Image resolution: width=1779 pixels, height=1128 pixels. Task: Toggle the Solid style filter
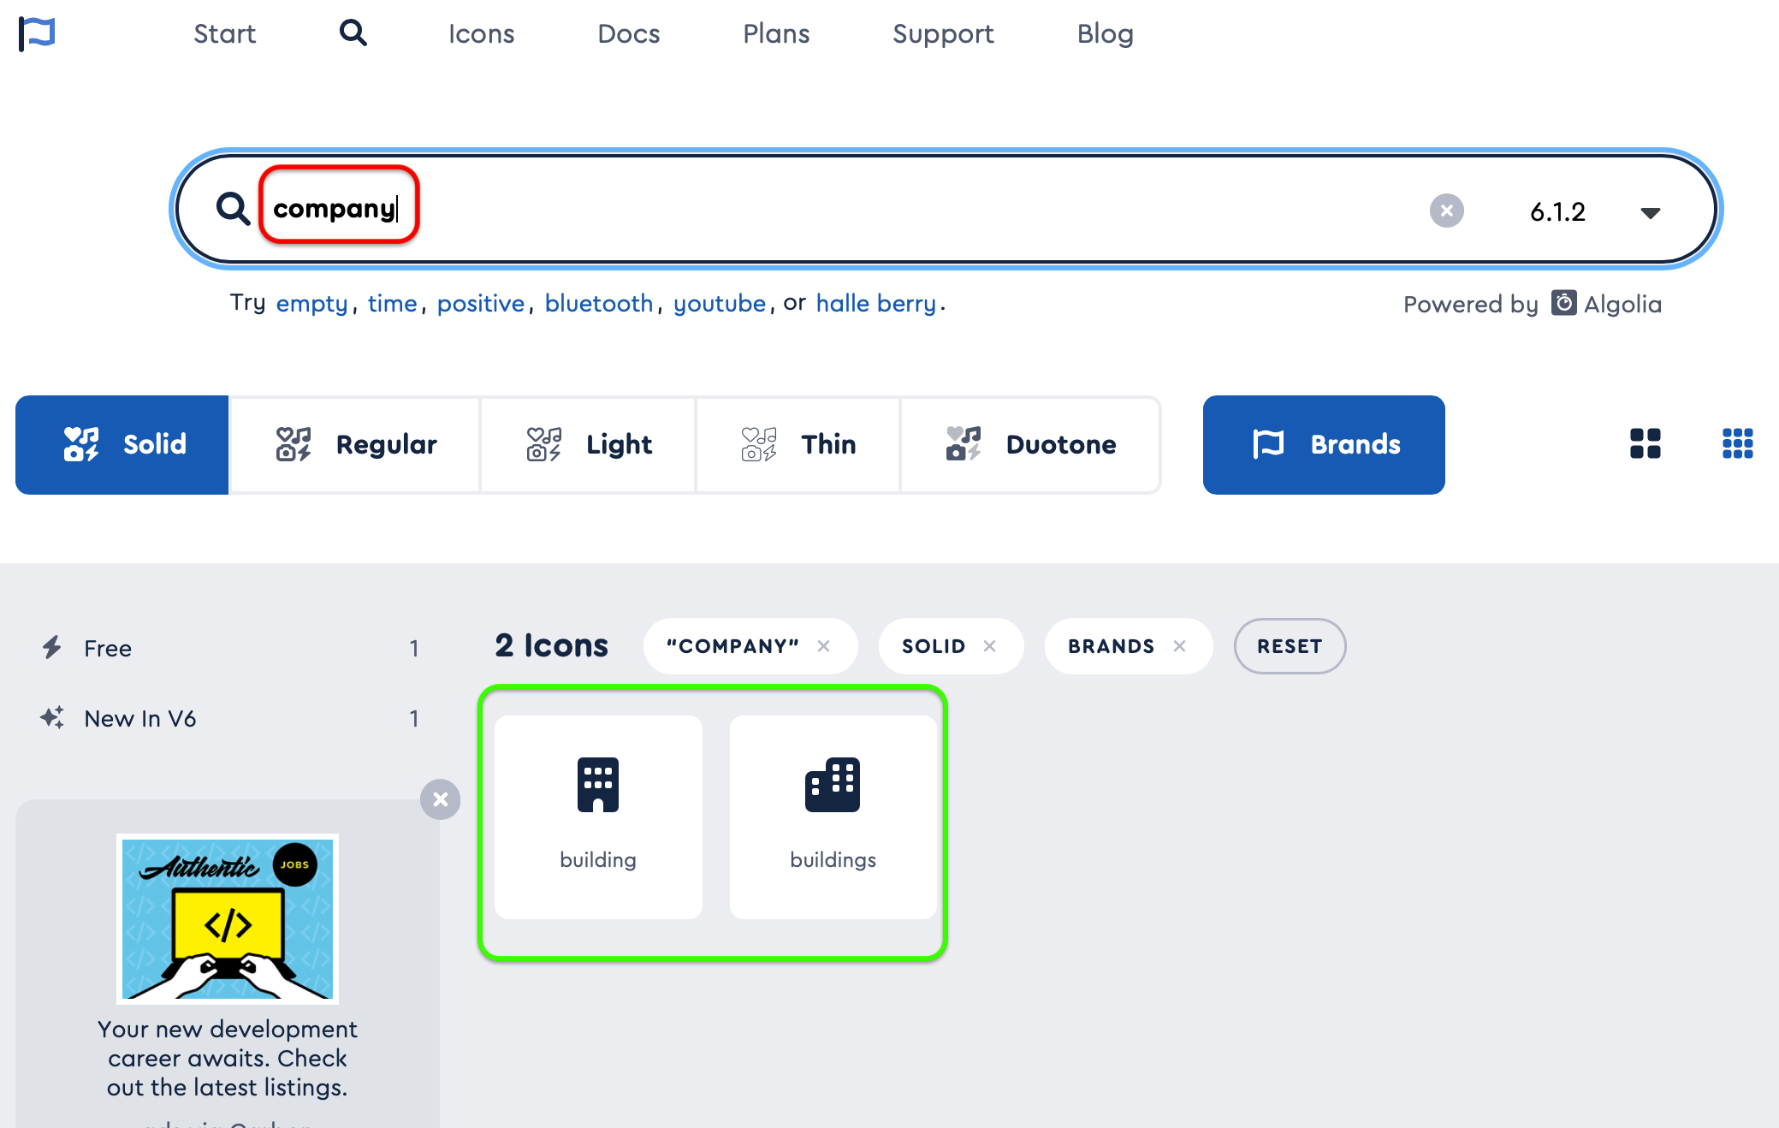click(x=122, y=444)
